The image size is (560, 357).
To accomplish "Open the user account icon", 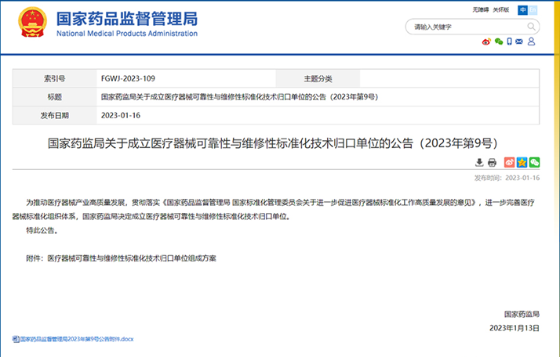I will point(533,42).
